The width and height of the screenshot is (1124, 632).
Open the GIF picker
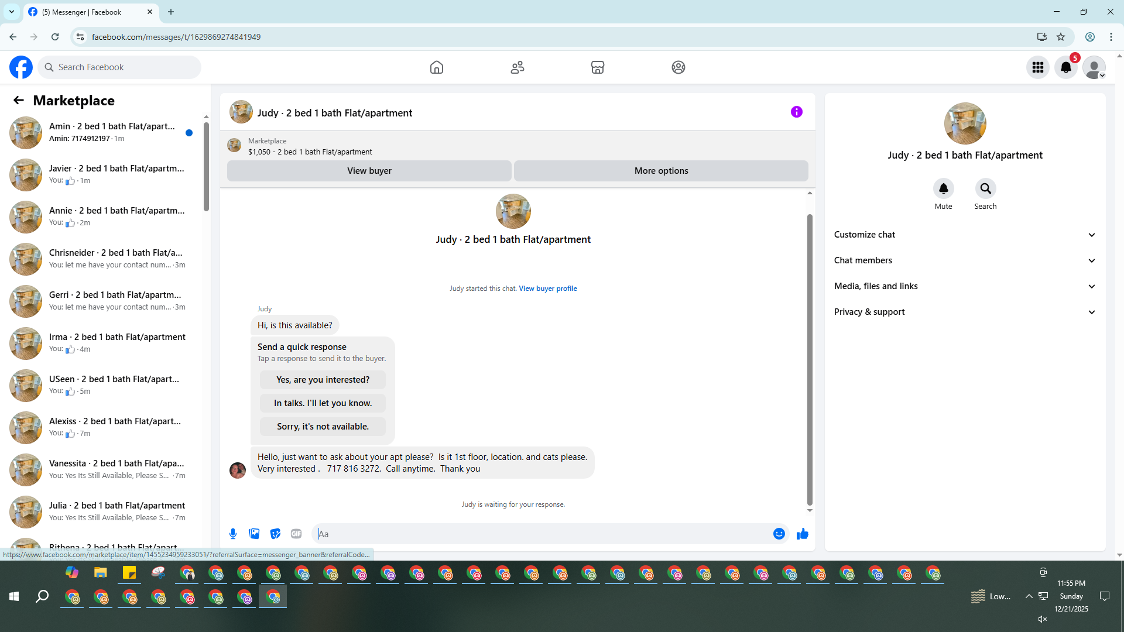click(296, 534)
